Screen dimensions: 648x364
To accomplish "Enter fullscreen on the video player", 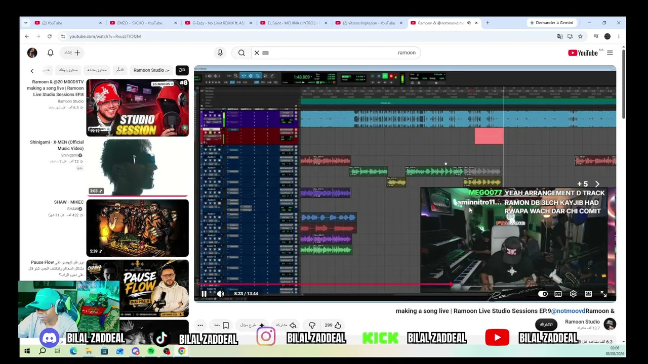I will pos(603,294).
